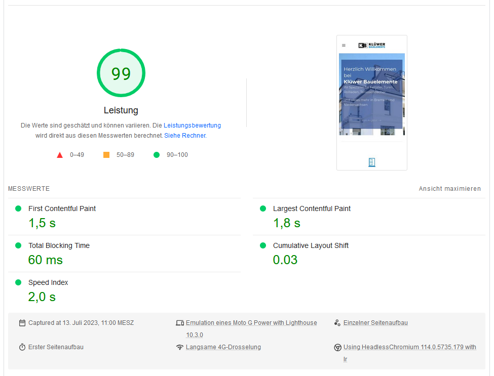Image resolution: width=494 pixels, height=376 pixels.
Task: Click the Erster Seitenaufbau text
Action: click(56, 347)
